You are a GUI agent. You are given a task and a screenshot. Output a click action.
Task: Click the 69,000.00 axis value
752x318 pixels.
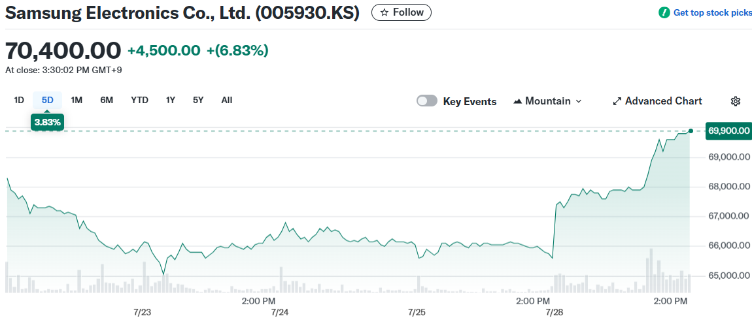pos(729,157)
